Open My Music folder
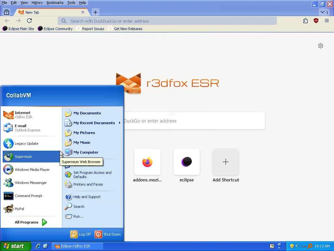The width and height of the screenshot is (334, 251). tap(93, 142)
